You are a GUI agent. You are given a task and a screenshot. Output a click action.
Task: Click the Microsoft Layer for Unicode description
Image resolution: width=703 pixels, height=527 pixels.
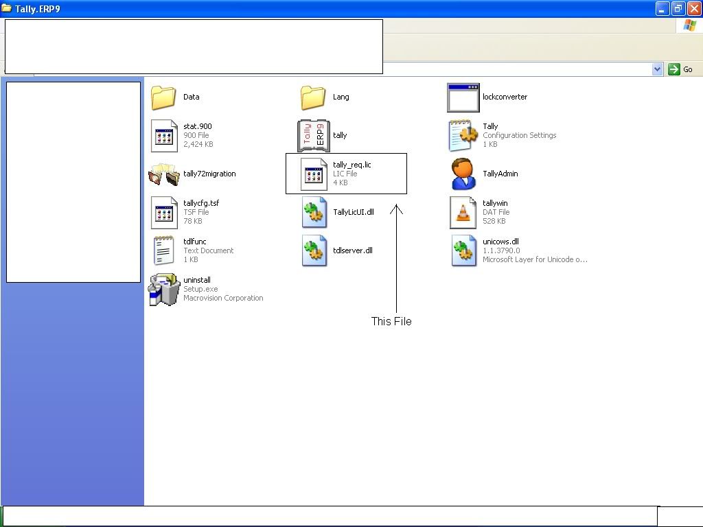pyautogui.click(x=535, y=259)
